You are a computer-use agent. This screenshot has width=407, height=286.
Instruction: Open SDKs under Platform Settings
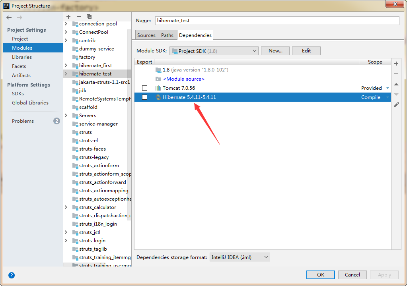point(18,93)
